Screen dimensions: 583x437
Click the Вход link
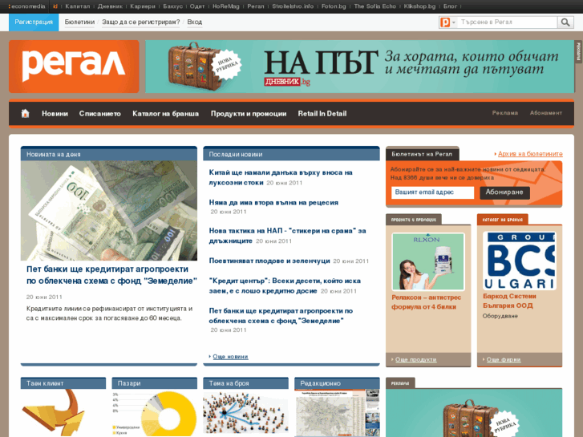[194, 22]
